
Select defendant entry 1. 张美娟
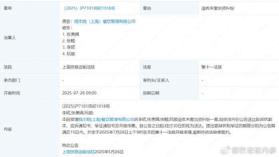pyautogui.click(x=71, y=34)
